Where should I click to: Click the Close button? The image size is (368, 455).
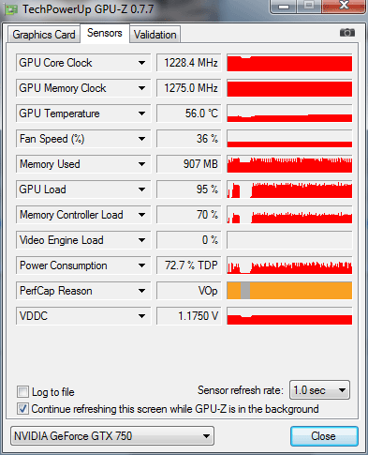(x=324, y=436)
